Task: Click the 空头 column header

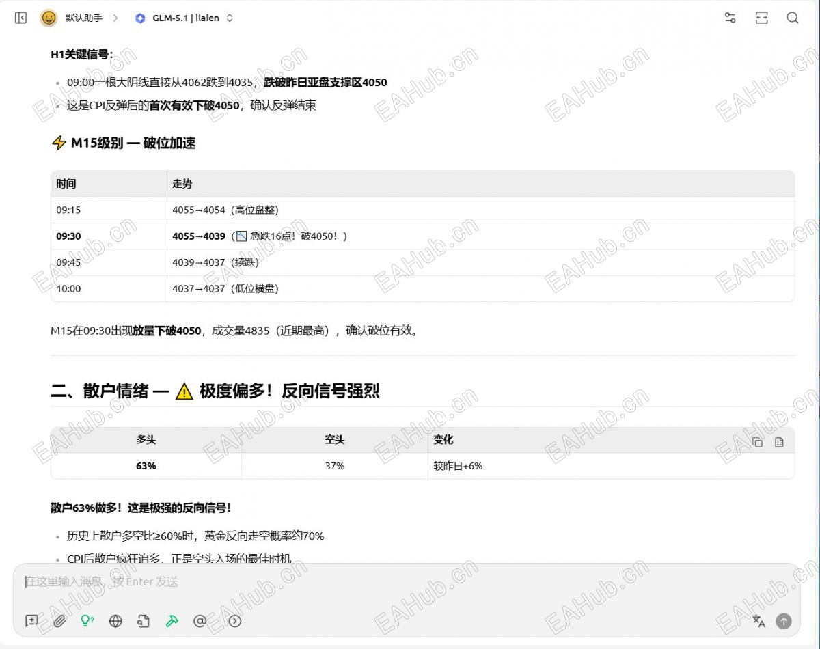Action: point(335,440)
